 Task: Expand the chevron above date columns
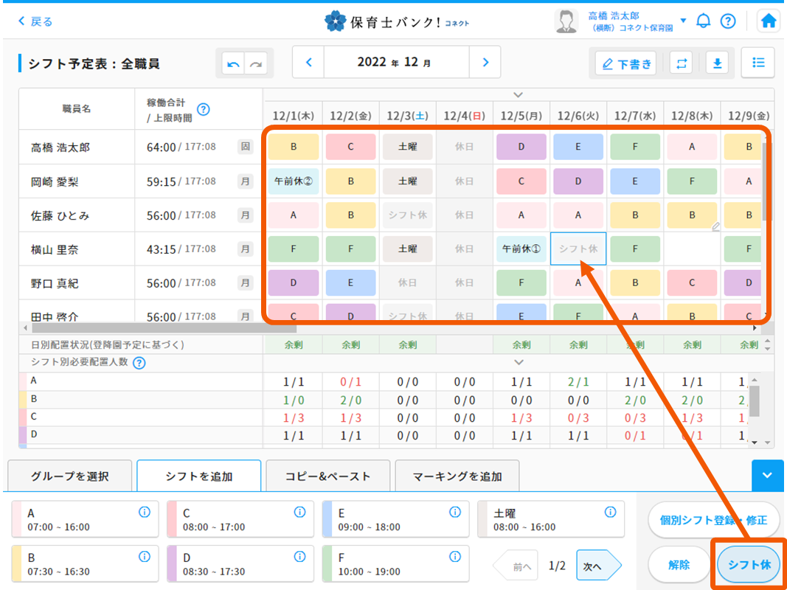518,94
